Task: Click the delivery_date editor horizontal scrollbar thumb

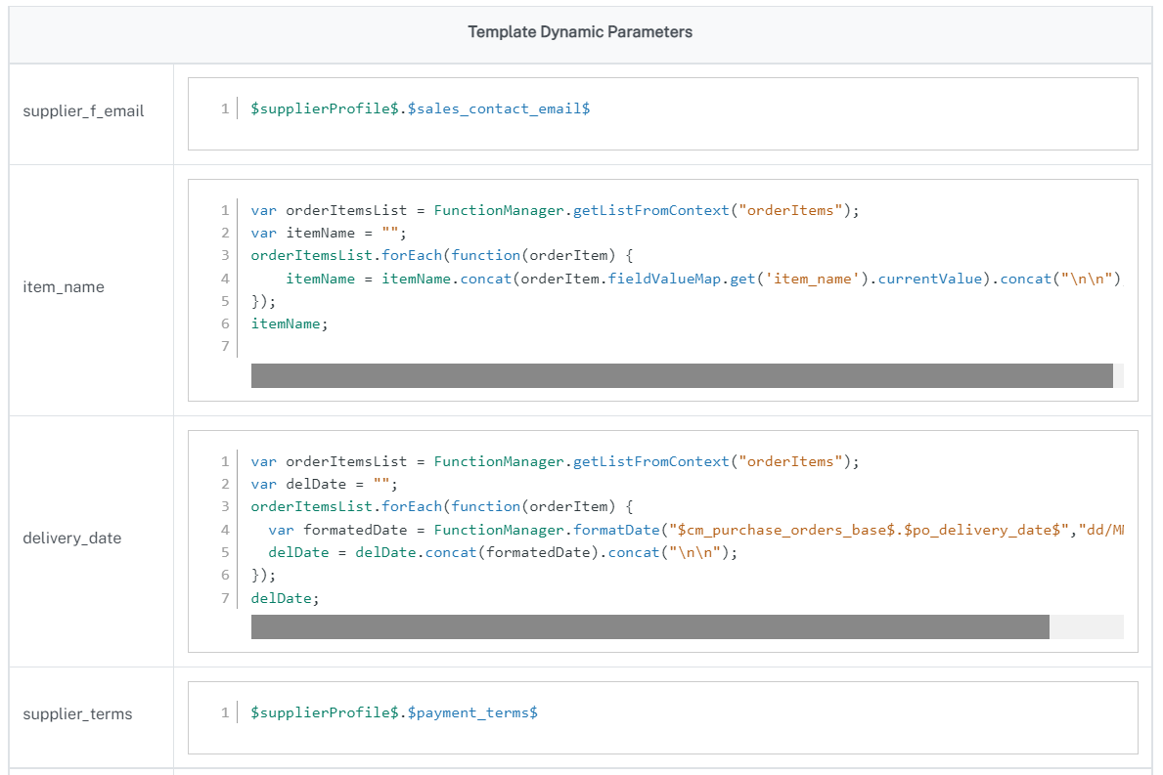Action: tap(649, 627)
